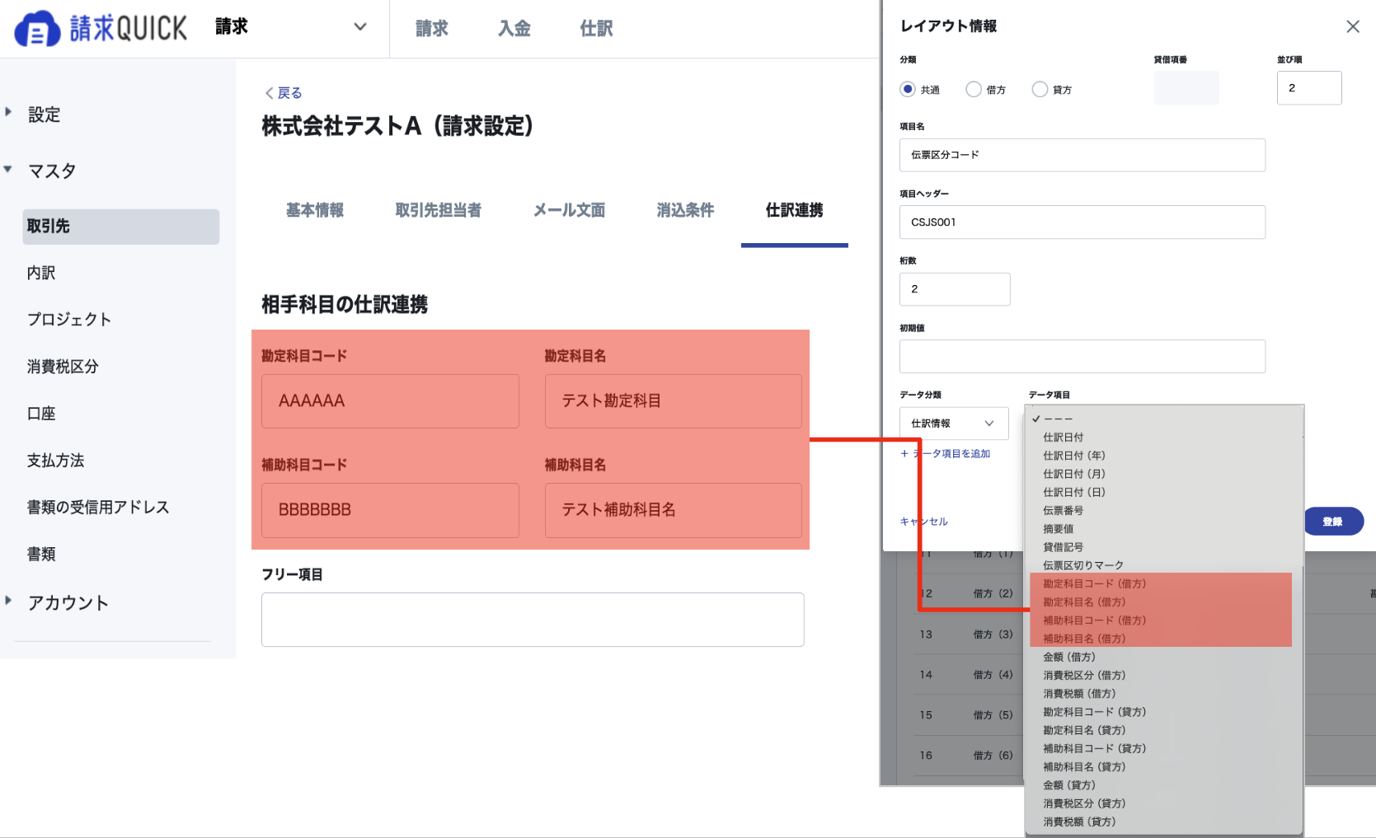
Task: Expand the 設定 sidebar section
Action: point(8,111)
